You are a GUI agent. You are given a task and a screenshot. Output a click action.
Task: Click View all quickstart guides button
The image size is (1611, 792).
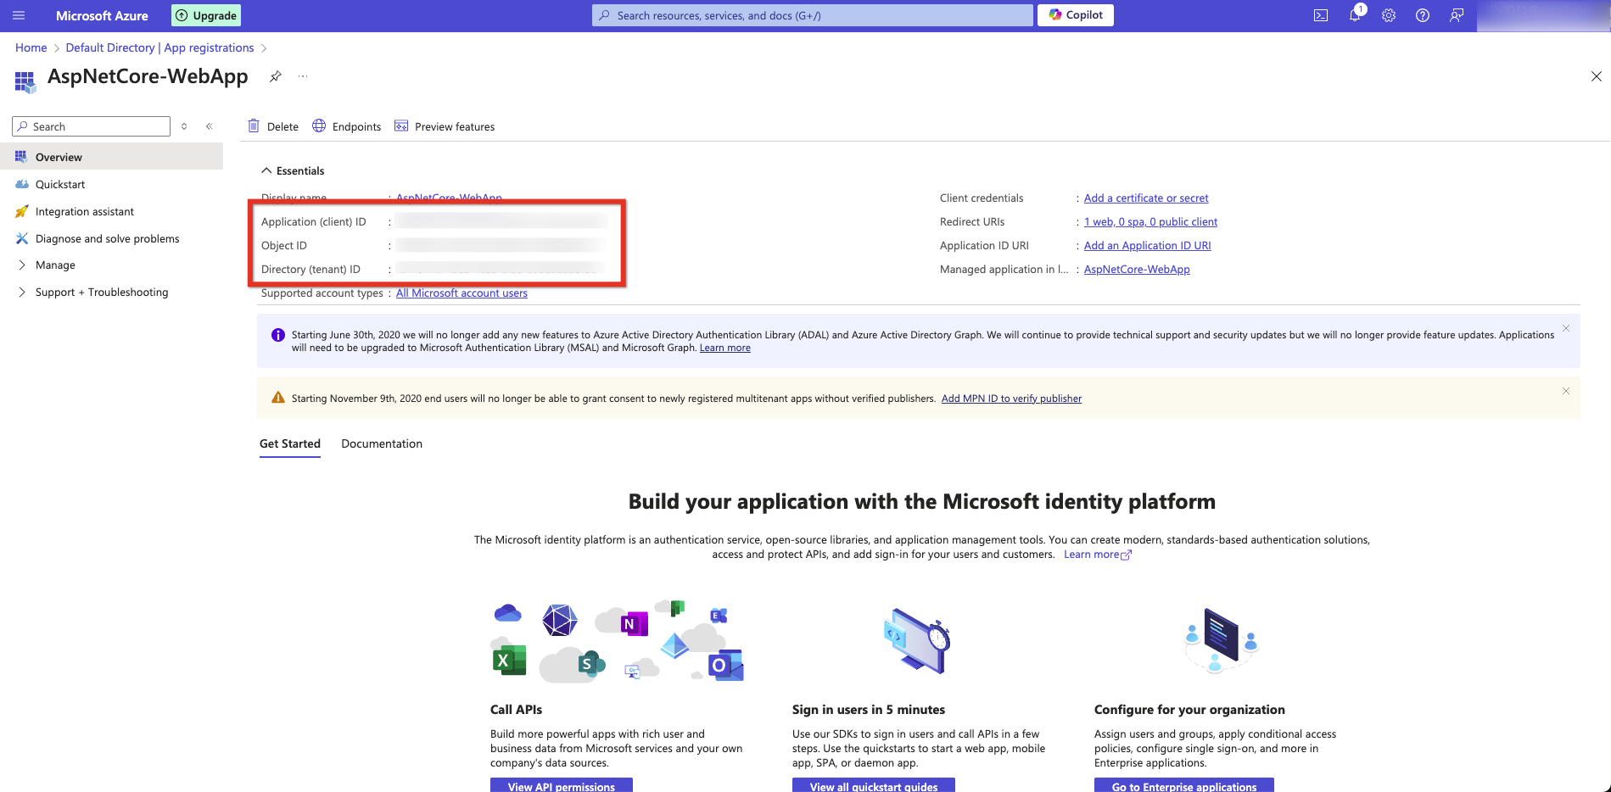[x=874, y=785]
